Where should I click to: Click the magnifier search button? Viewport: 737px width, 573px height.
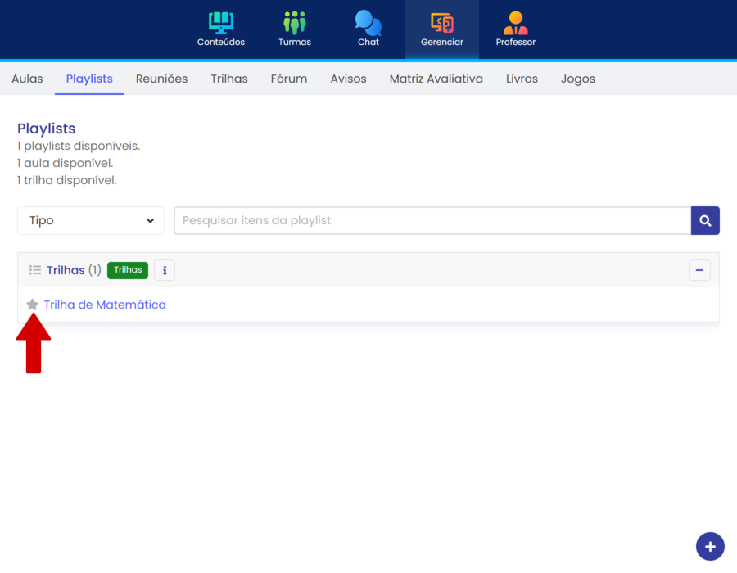point(705,220)
